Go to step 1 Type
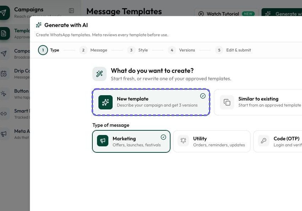This screenshot has height=211, width=302. tap(49, 50)
